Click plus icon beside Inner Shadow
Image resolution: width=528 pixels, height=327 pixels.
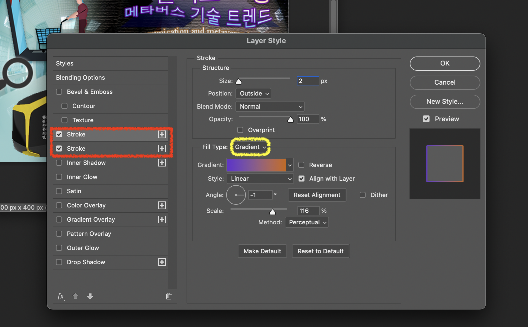[162, 163]
